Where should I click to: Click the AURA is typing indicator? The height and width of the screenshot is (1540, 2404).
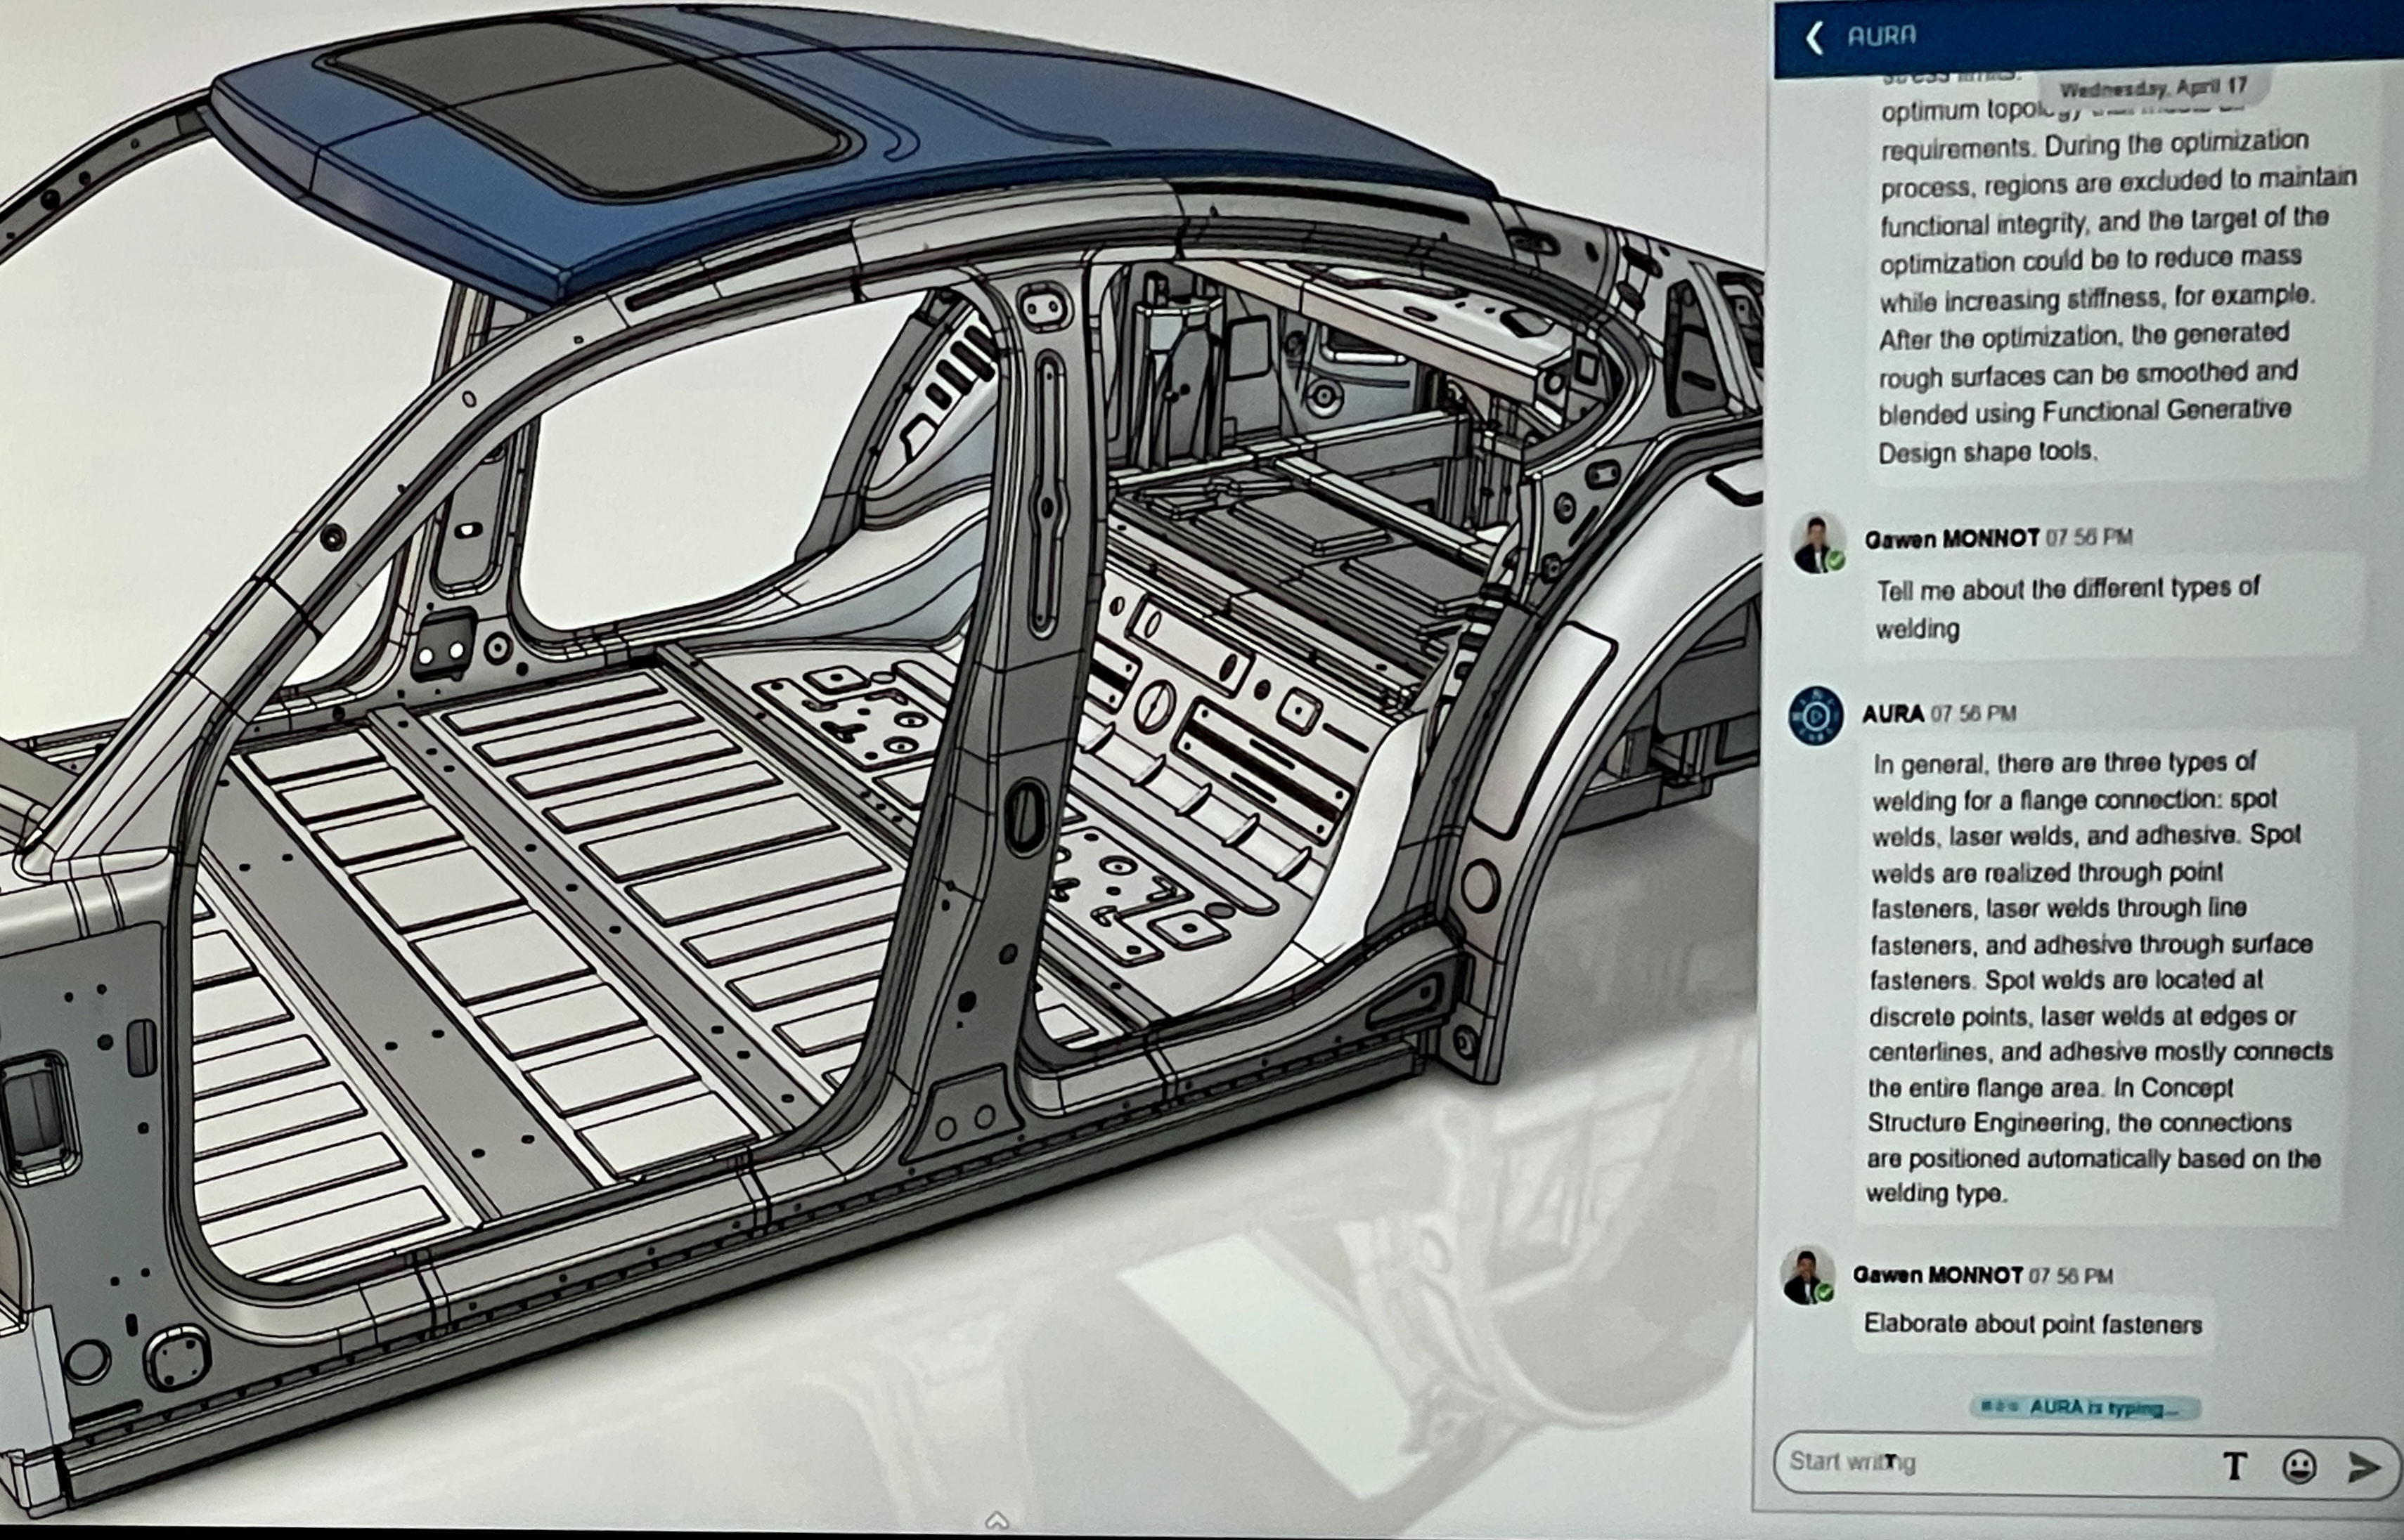point(2085,1408)
